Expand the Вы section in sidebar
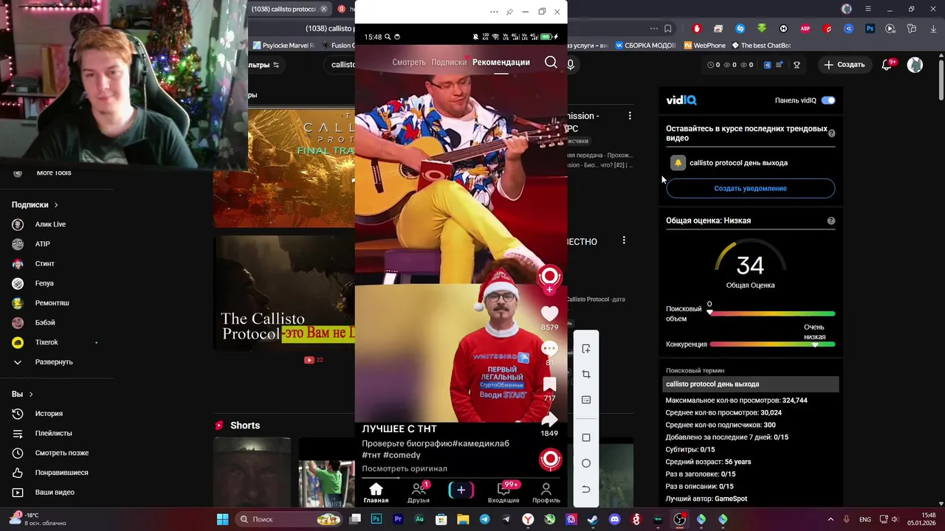This screenshot has height=531, width=945. pyautogui.click(x=22, y=395)
